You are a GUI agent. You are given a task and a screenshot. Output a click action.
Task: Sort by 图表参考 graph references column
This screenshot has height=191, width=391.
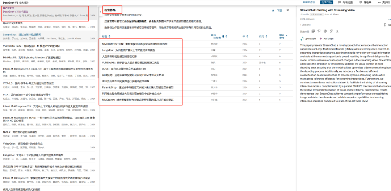coord(283,37)
